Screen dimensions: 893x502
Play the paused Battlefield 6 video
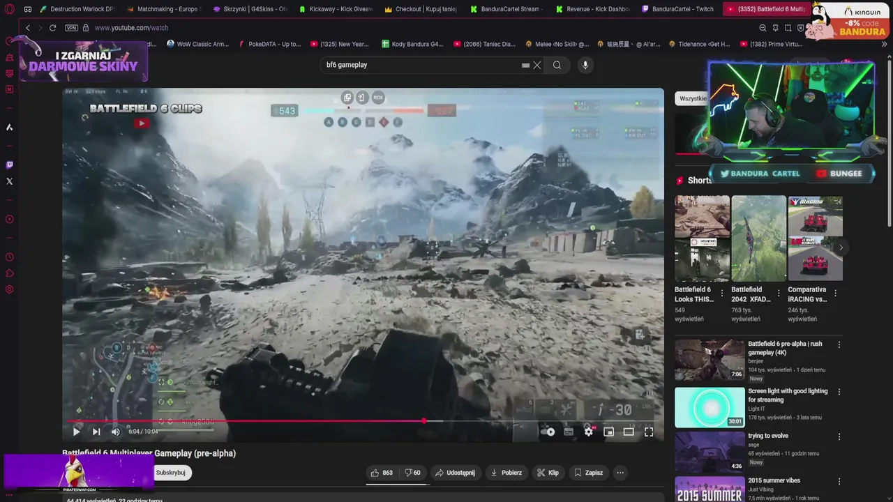(x=77, y=432)
